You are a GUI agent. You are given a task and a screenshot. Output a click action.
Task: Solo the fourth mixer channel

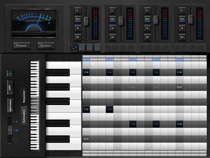coord(182,28)
